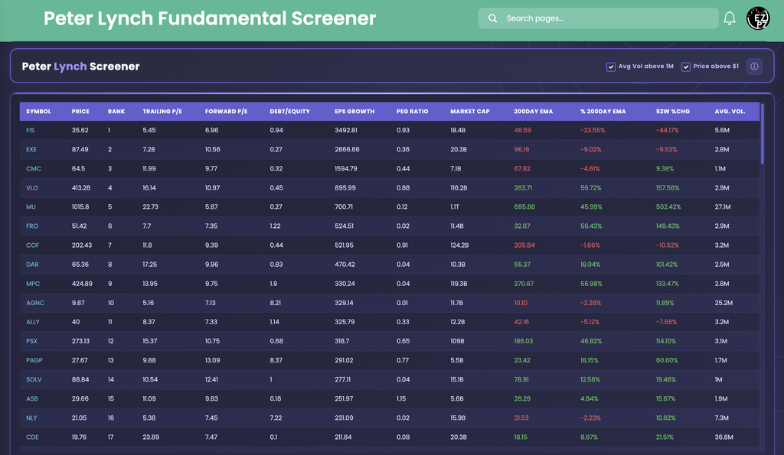This screenshot has height=455, width=784.
Task: Click the search magnifier icon
Action: (x=492, y=18)
